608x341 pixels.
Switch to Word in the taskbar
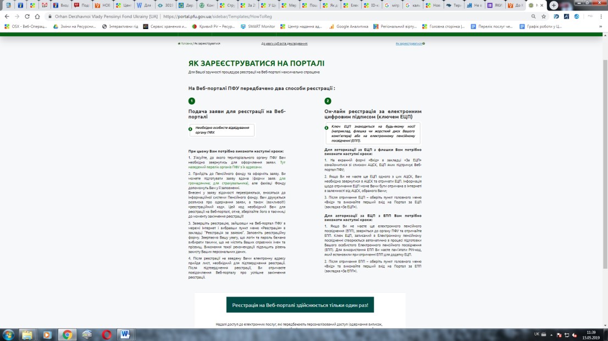pos(125,334)
